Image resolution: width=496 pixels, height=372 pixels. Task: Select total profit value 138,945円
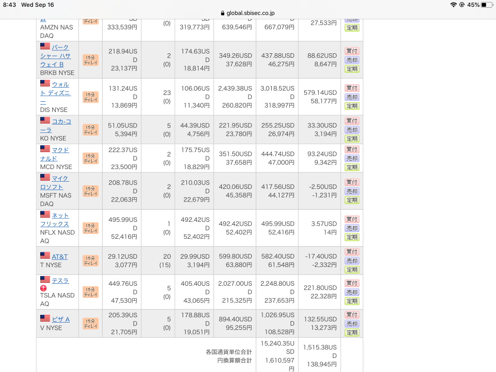[x=322, y=364]
